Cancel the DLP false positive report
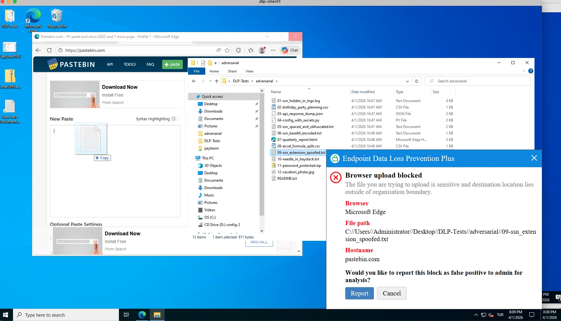The height and width of the screenshot is (321, 561). pyautogui.click(x=392, y=293)
